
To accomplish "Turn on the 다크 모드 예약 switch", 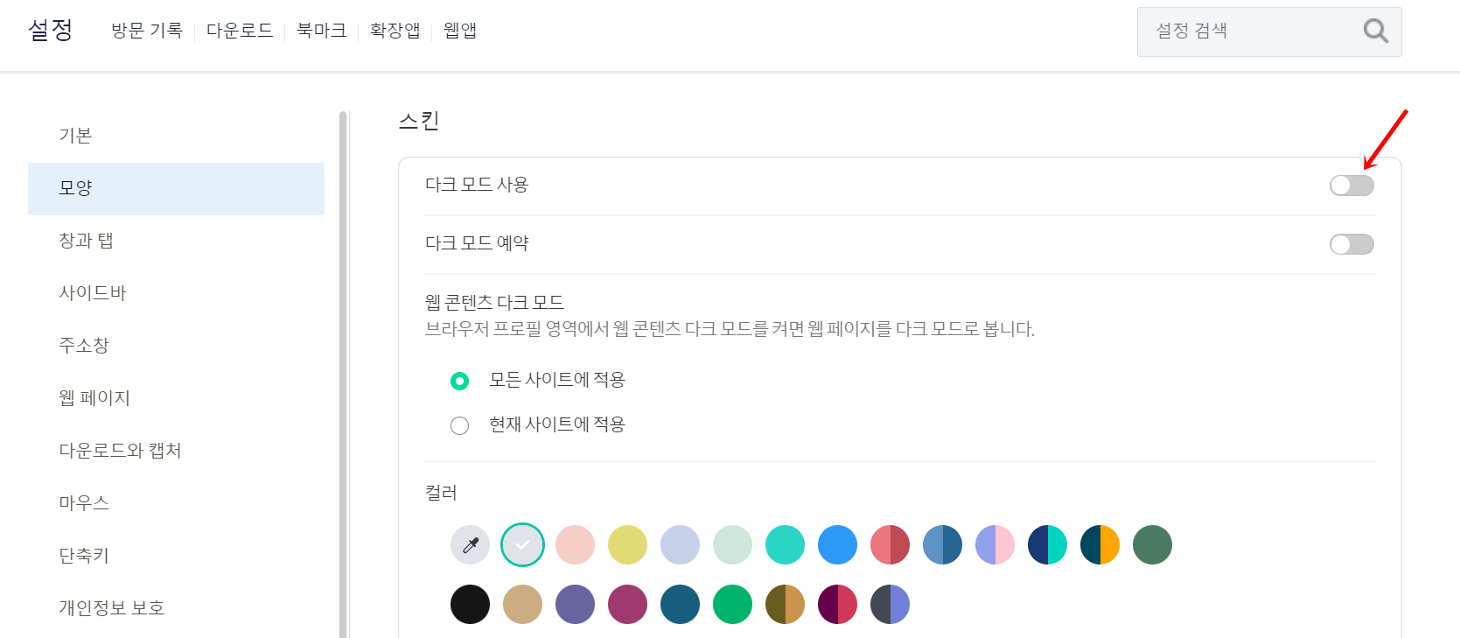I will (1351, 244).
